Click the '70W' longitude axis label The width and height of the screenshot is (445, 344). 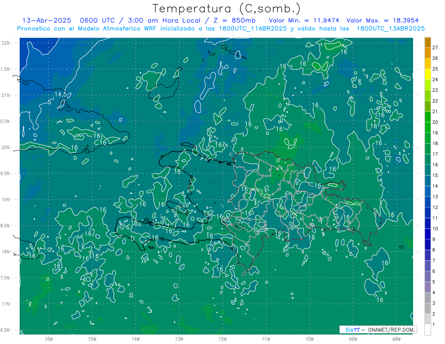(310, 339)
